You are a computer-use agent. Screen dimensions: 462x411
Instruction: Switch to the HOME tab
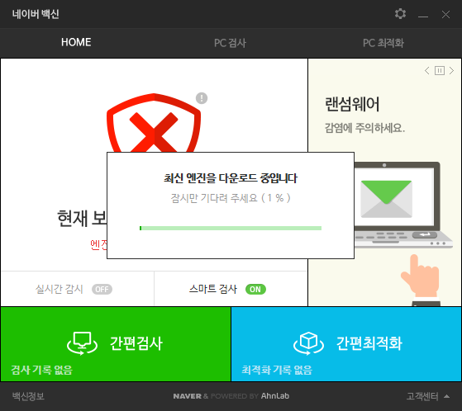76,42
